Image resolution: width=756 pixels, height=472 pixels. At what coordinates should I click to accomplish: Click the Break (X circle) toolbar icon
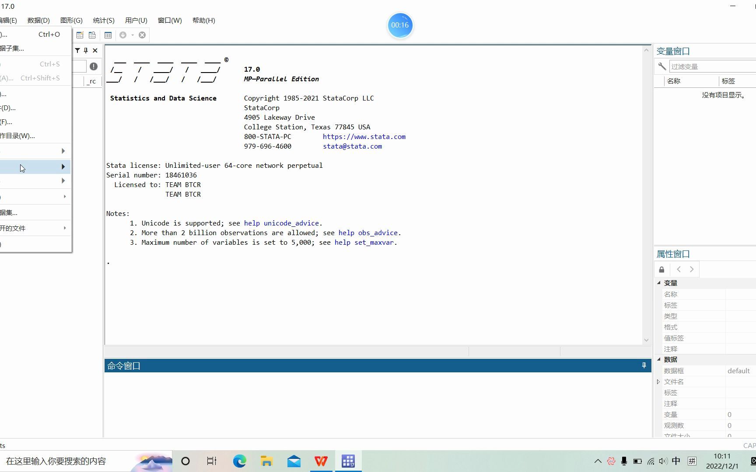tap(142, 35)
